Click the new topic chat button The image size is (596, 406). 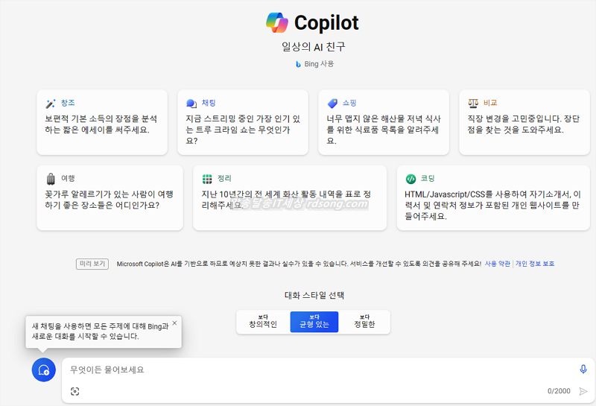[x=44, y=369]
